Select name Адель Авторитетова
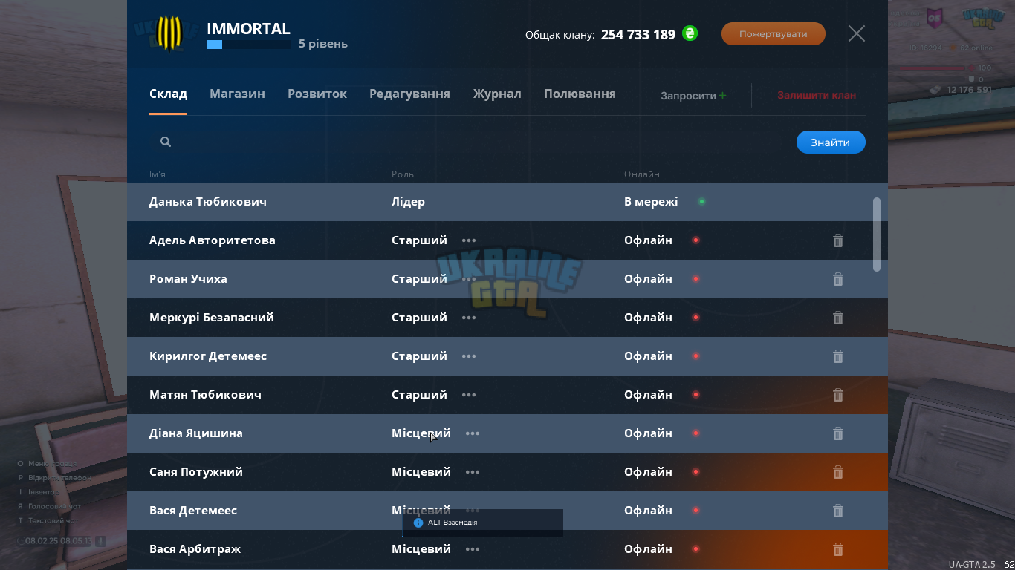Image resolution: width=1015 pixels, height=570 pixels. click(x=213, y=240)
